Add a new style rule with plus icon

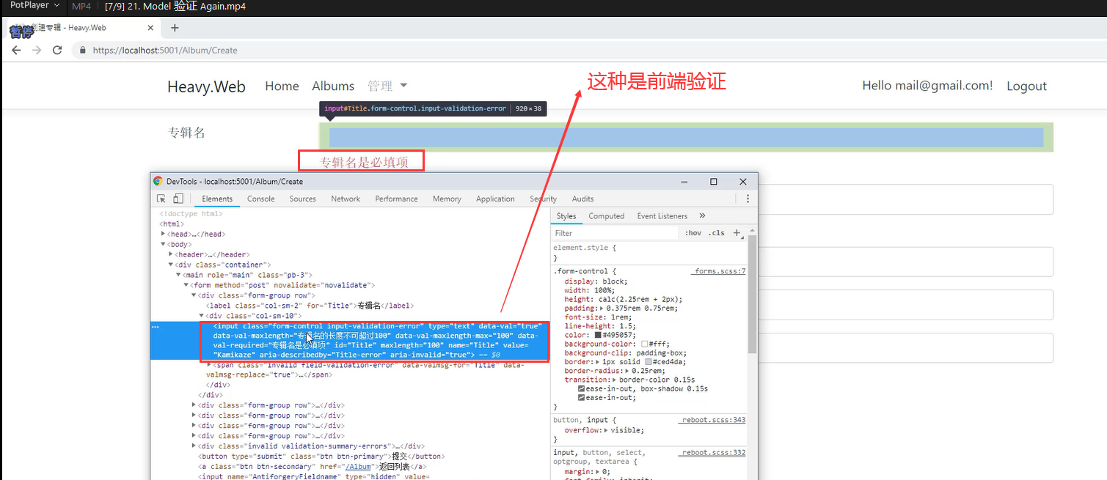(x=737, y=233)
